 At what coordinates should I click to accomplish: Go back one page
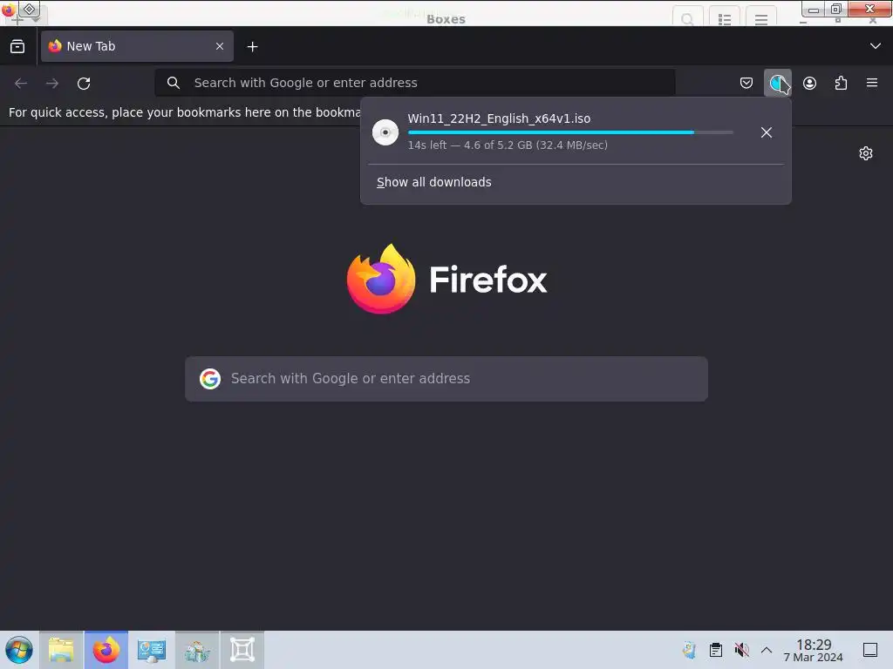(x=21, y=83)
